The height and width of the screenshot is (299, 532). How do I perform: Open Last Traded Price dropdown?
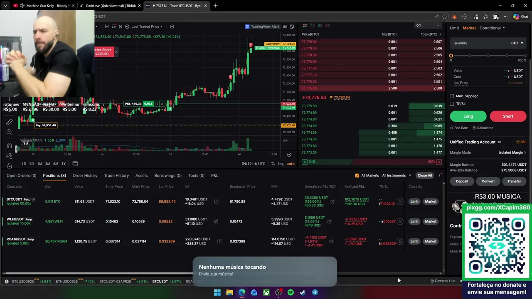[147, 26]
